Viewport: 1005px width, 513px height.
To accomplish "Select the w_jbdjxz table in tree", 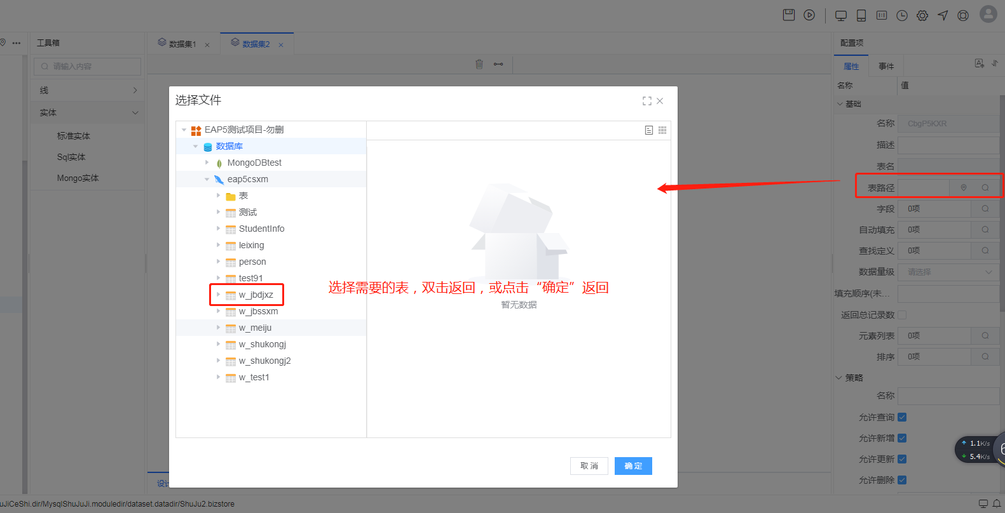I will 256,295.
